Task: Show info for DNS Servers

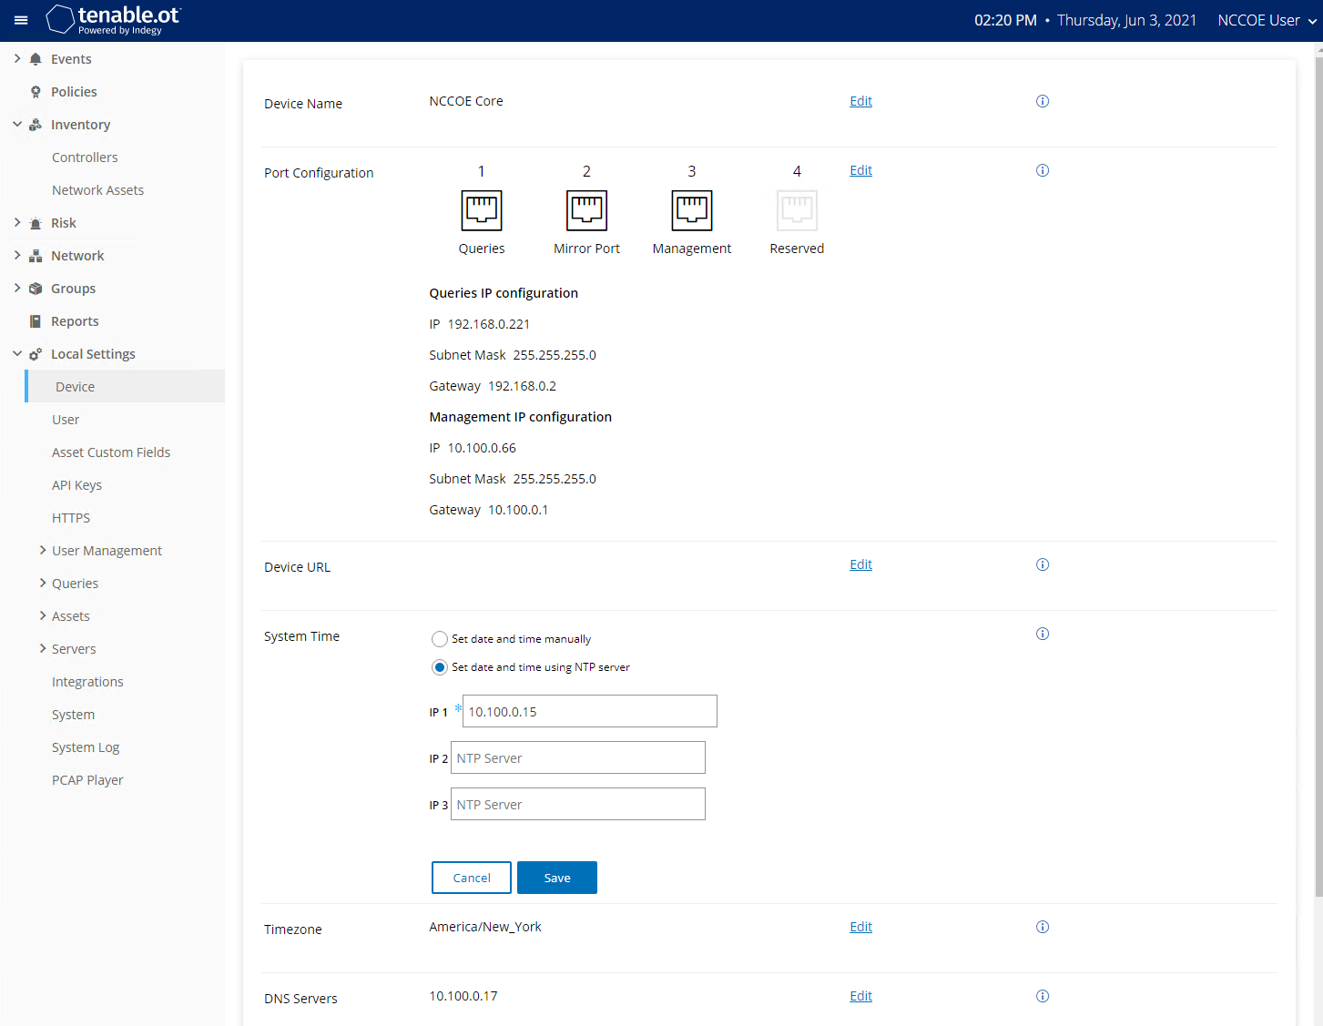Action: 1043,996
